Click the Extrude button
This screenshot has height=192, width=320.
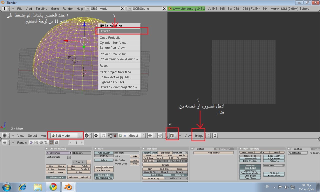point(165,165)
